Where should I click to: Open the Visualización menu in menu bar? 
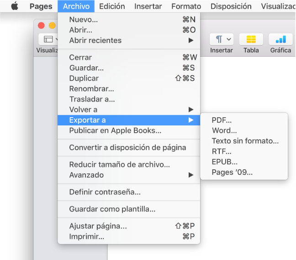[278, 6]
